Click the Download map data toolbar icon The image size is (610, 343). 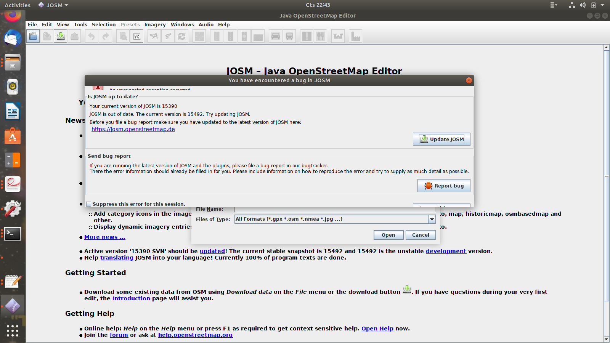pyautogui.click(x=61, y=36)
